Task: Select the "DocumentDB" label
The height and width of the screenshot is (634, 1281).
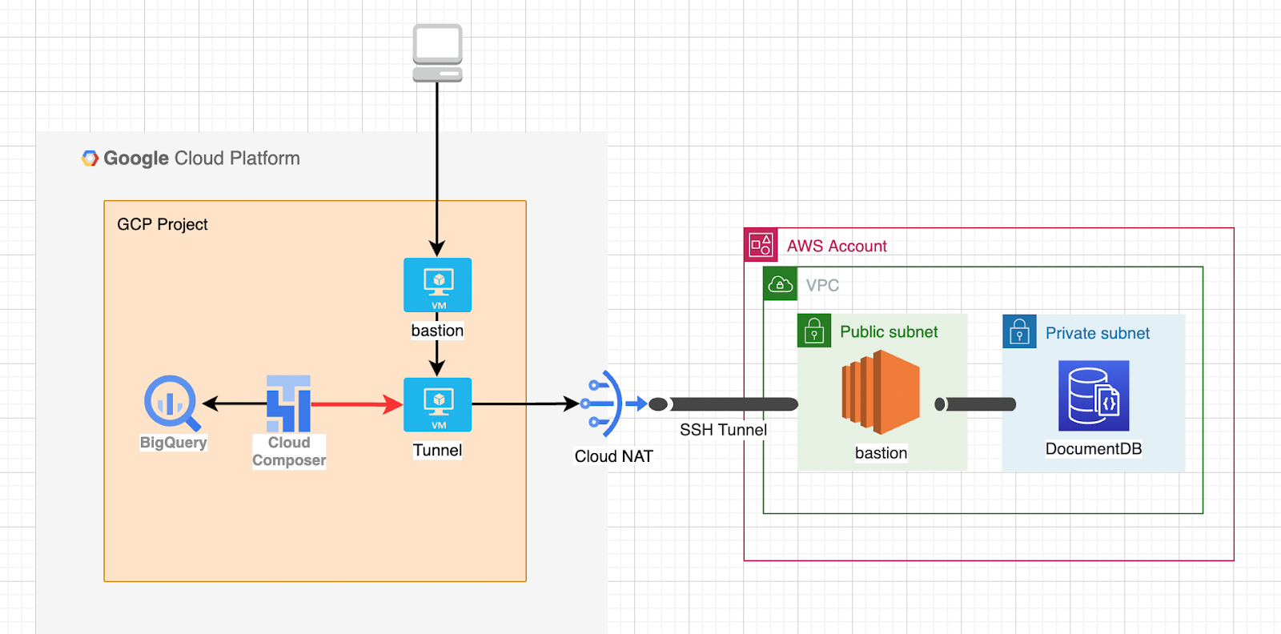Action: (1094, 449)
